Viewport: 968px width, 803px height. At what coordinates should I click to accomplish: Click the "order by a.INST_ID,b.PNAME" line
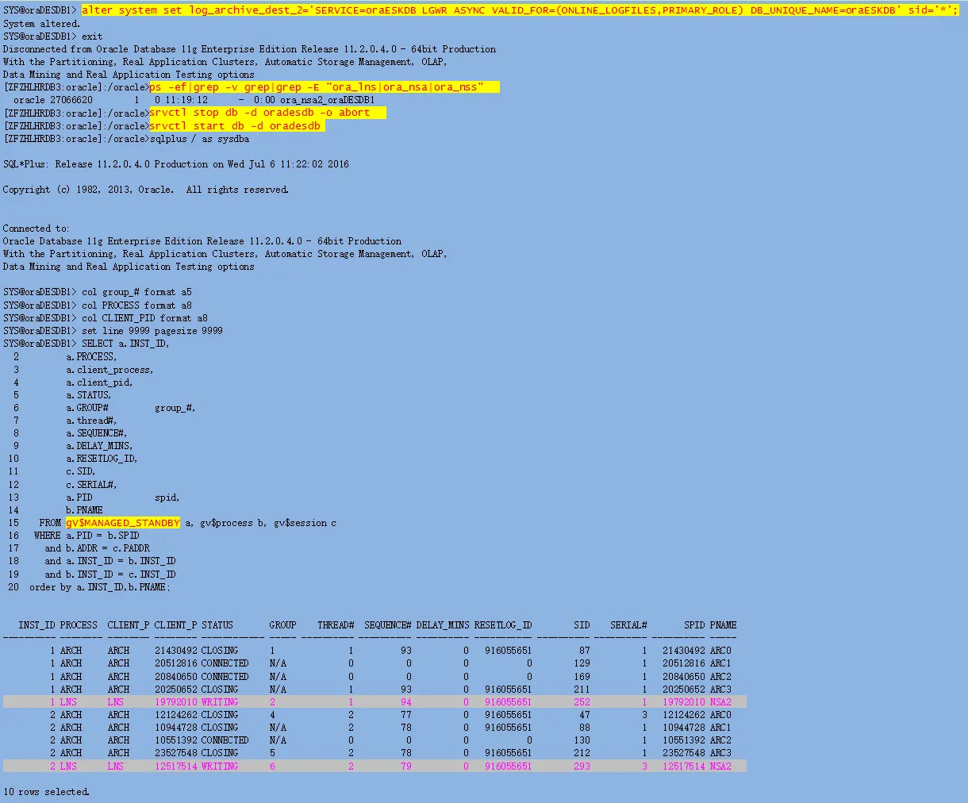click(x=99, y=587)
